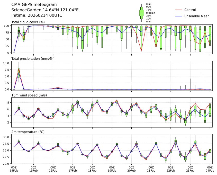Click the blue Ensemble Mean legend line

(178, 16)
